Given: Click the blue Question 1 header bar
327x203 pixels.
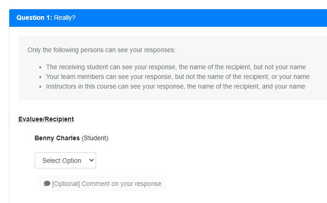Looking at the screenshot, I should [185, 18].
